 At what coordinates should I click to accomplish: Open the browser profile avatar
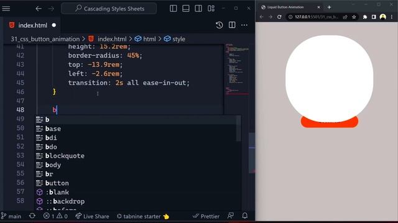pos(383,17)
